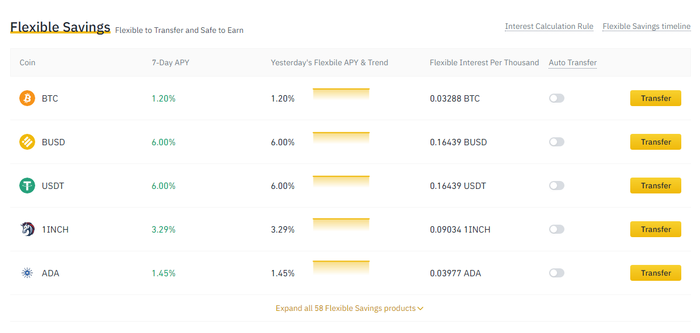Click the ADA Cardano icon
Viewport: 700px width, 333px height.
[27, 273]
